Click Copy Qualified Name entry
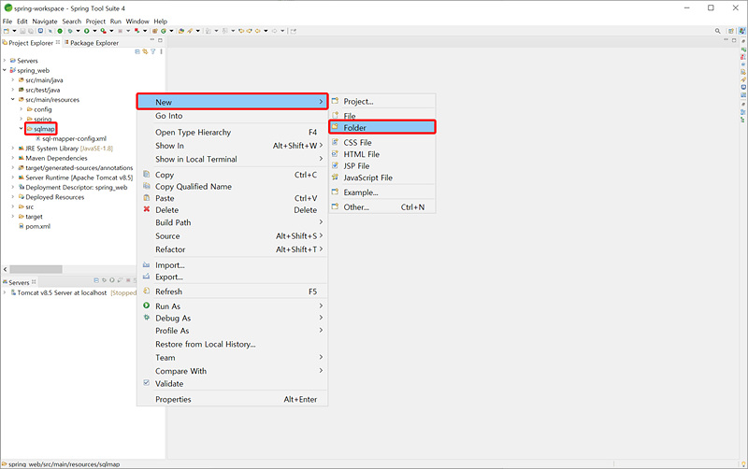The height and width of the screenshot is (469, 748). [x=232, y=186]
